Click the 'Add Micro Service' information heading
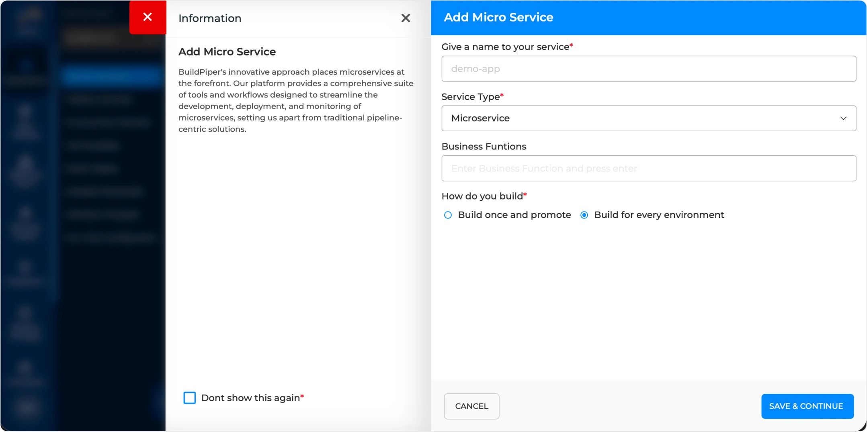Screen dimensions: 867x432 coord(227,52)
